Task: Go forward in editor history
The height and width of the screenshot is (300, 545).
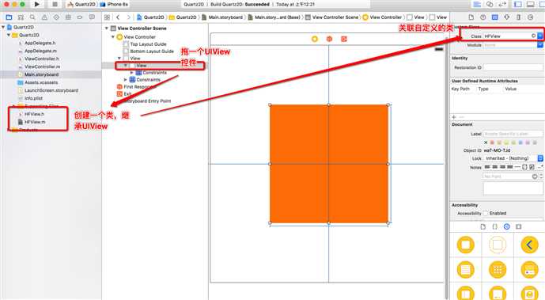Action: click(129, 17)
